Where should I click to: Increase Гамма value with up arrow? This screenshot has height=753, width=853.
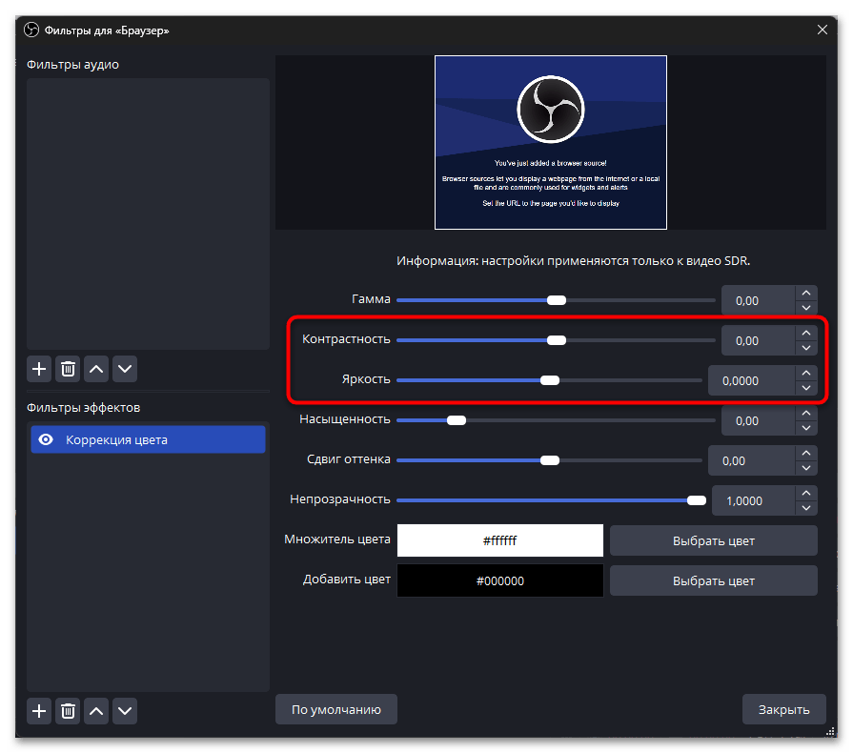click(806, 294)
